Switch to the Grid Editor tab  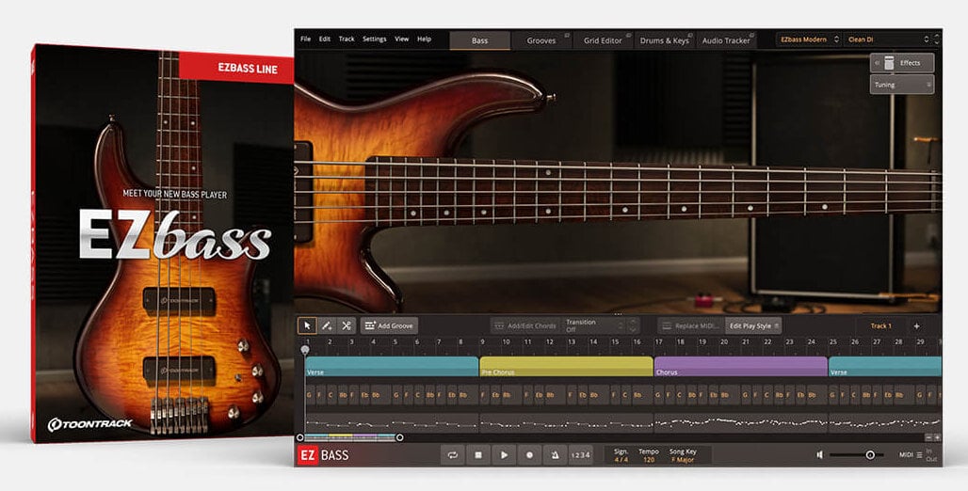[x=604, y=40]
